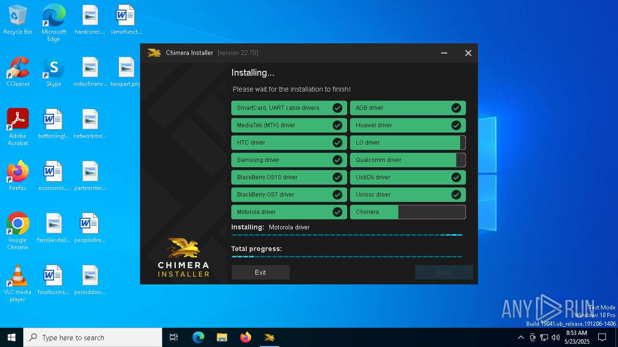Select the hardcorec... image file on desktop
618x347 pixels.
(90, 20)
